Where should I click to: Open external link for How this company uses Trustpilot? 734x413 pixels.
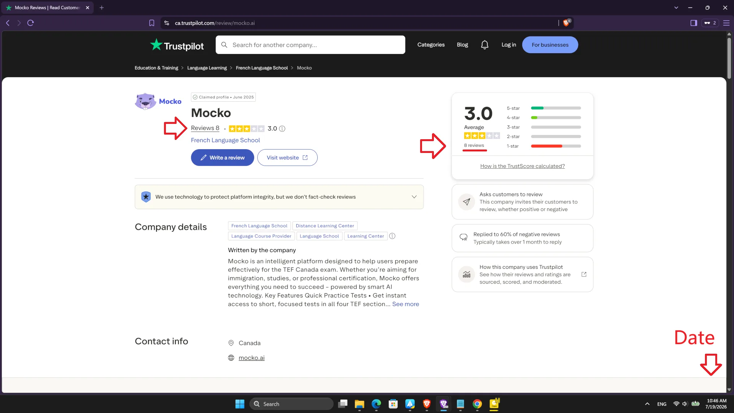584,275
